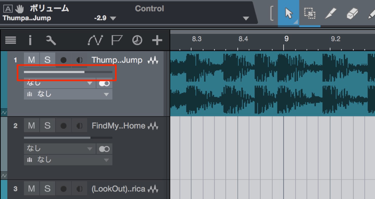This screenshot has height=199, width=375.
Task: Toggle monitor on FindMy..Home track
Action: pyautogui.click(x=79, y=126)
